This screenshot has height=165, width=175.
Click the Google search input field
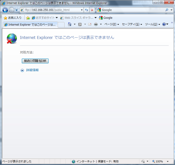(133, 10)
